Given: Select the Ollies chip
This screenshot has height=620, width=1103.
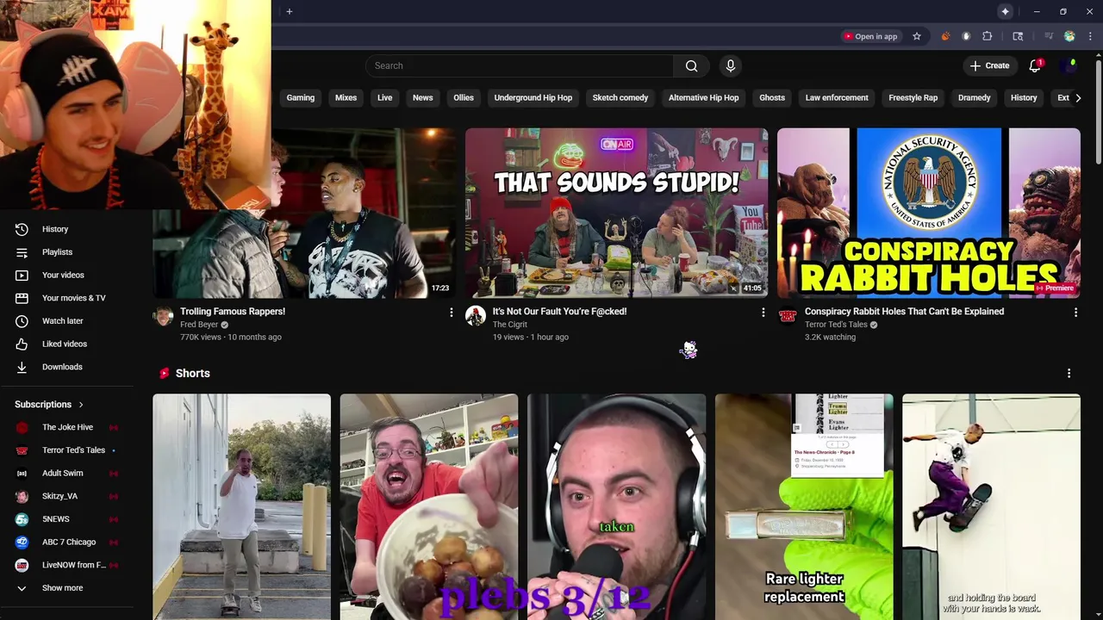Looking at the screenshot, I should [x=464, y=97].
